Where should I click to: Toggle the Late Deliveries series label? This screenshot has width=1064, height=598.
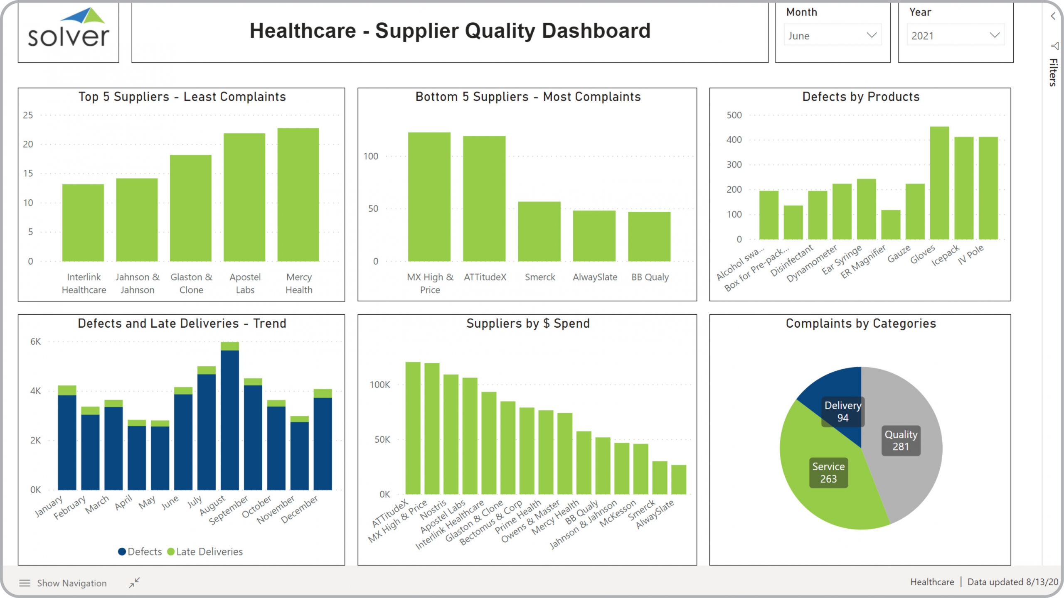tap(209, 551)
